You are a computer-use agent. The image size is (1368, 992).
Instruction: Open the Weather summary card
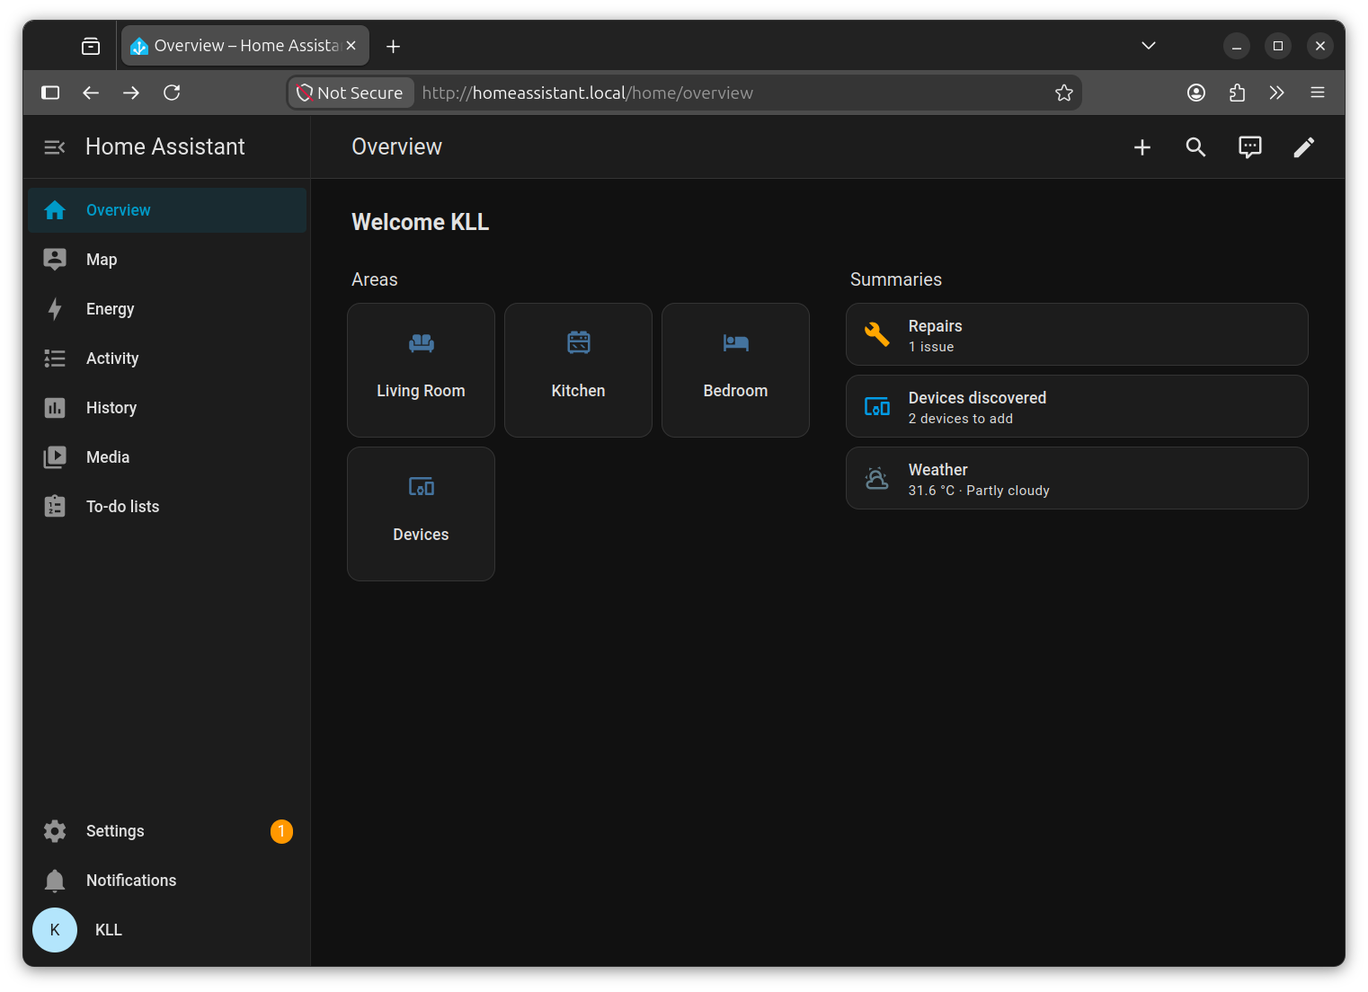pos(1077,478)
